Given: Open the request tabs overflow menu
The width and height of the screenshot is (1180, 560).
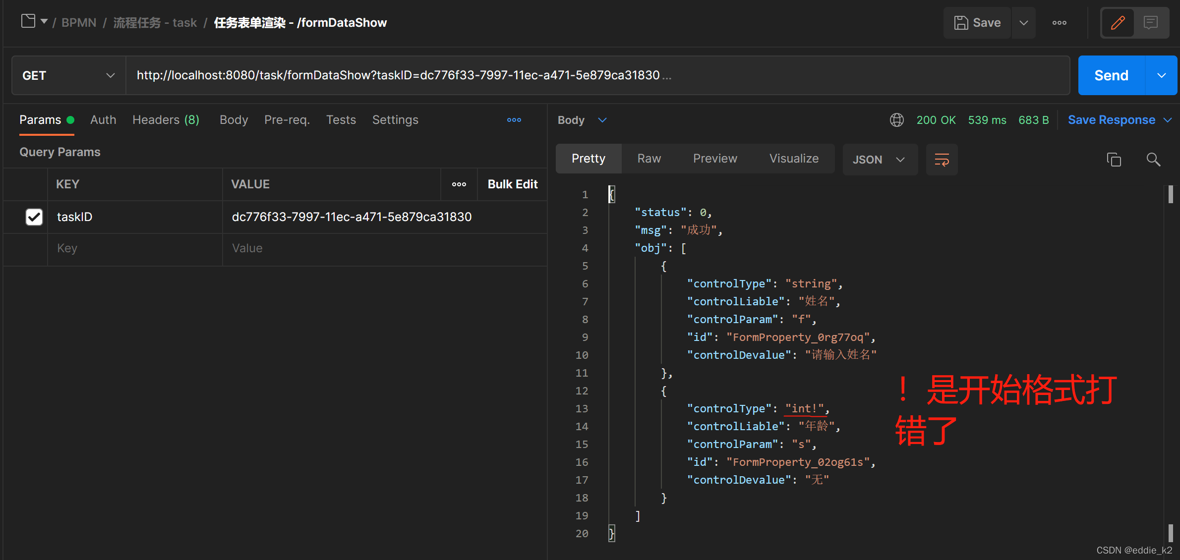Looking at the screenshot, I should (514, 120).
